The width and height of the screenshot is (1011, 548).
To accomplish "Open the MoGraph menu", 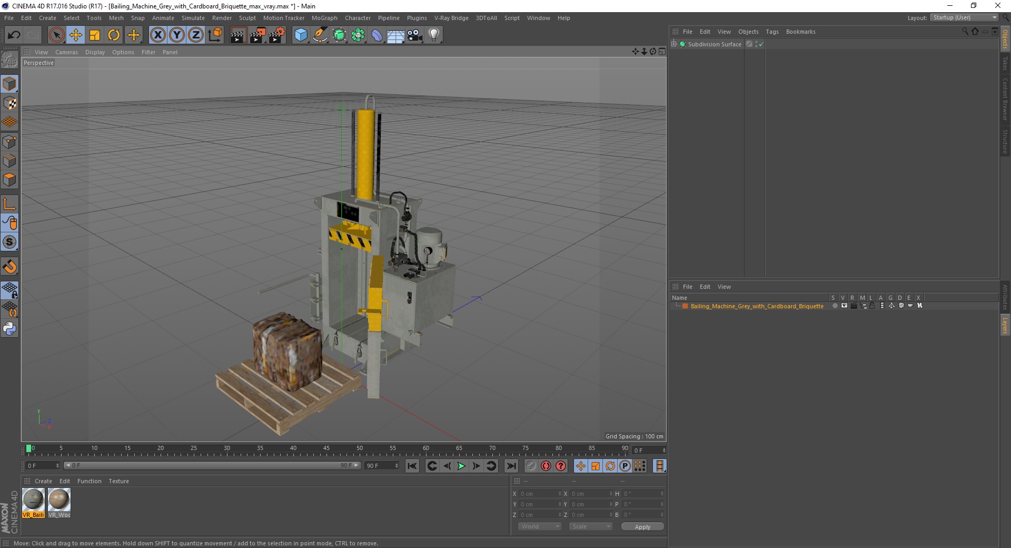I will pos(324,18).
